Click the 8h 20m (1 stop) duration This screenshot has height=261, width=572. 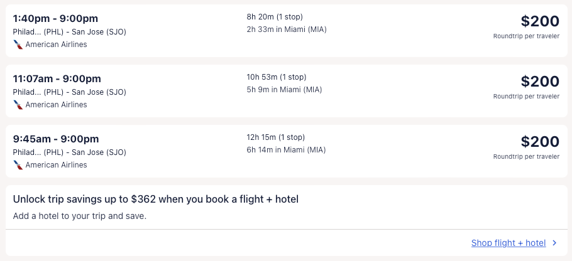tap(279, 17)
